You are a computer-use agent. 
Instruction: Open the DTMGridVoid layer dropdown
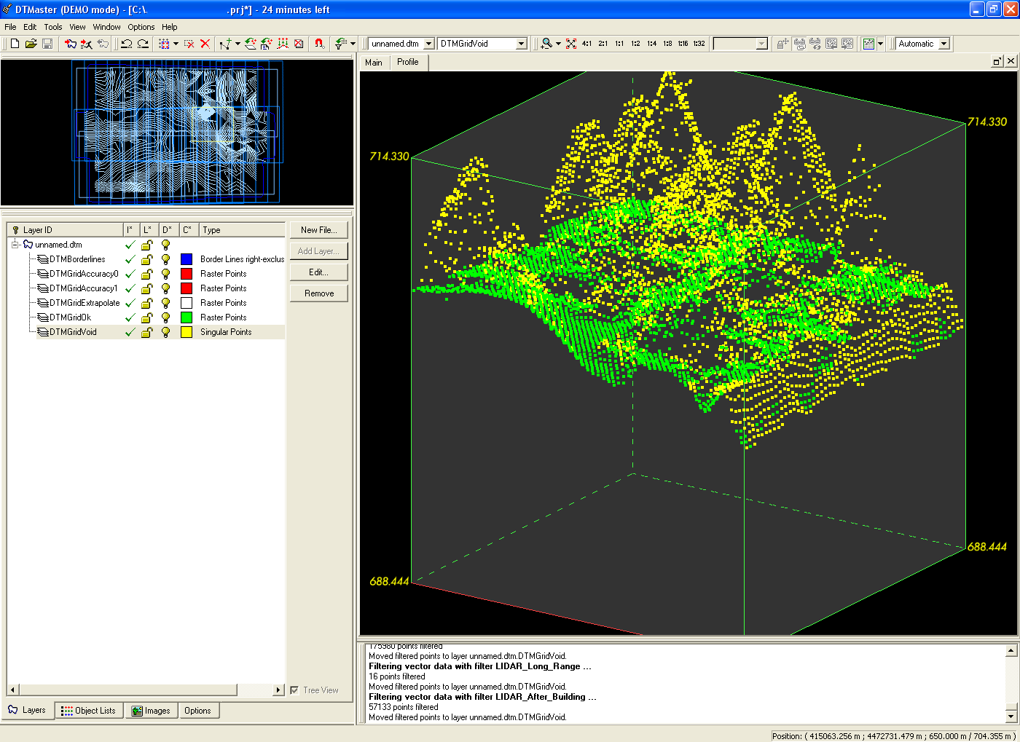[x=521, y=44]
